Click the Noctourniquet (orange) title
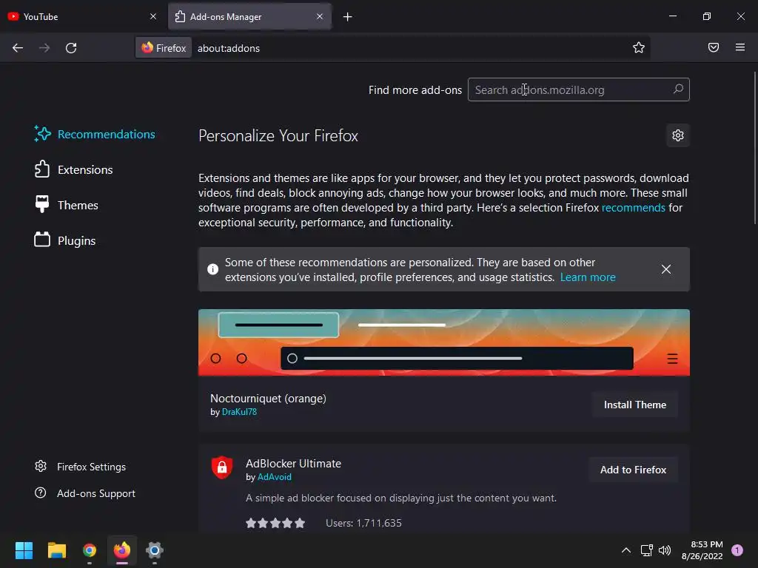Image resolution: width=758 pixels, height=568 pixels. pos(268,399)
